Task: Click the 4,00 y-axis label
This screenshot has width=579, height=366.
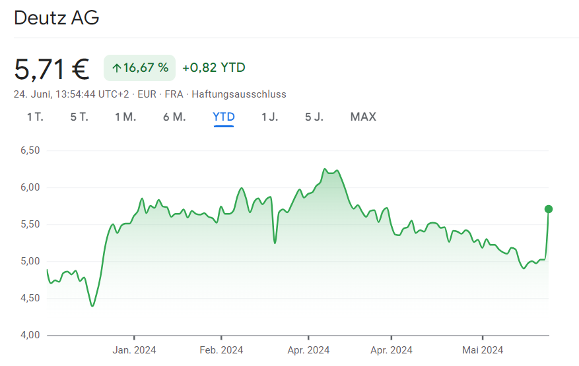Action: [x=30, y=335]
